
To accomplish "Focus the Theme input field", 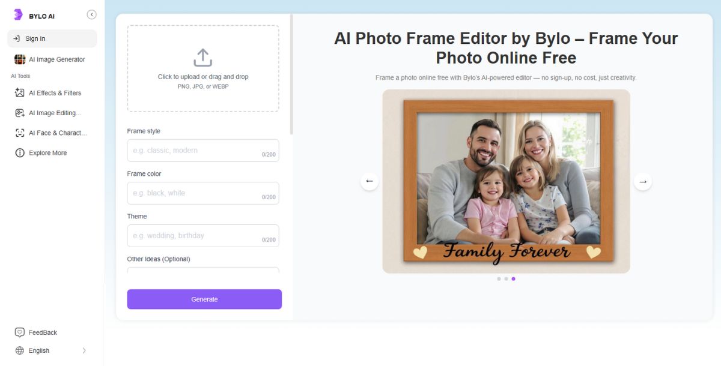I will (203, 236).
